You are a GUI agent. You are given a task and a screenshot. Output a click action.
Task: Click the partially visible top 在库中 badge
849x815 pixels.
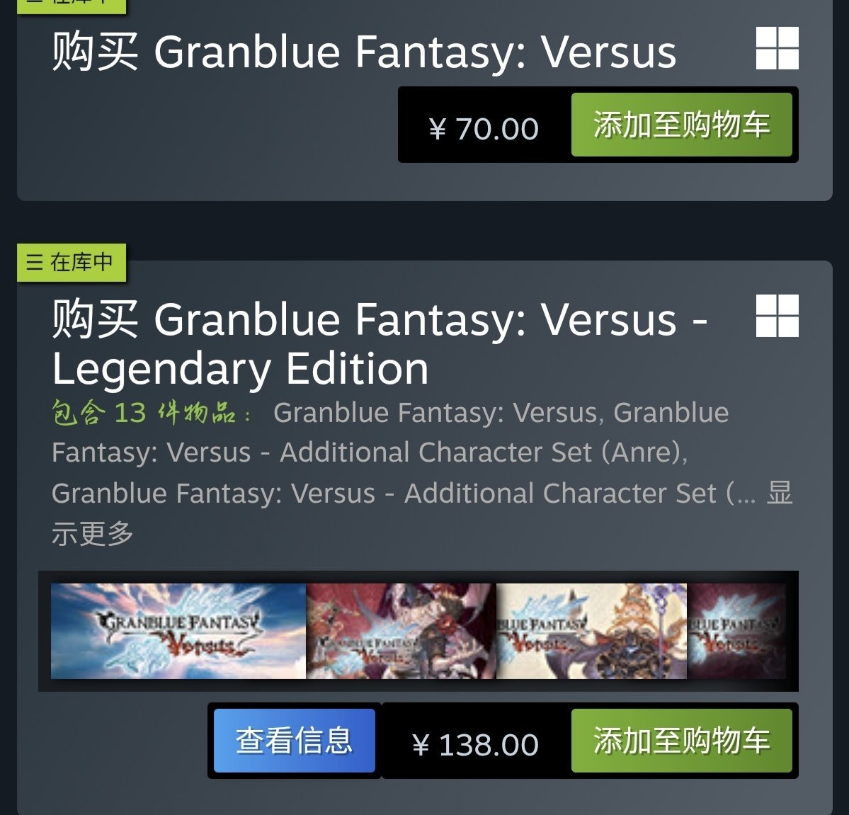[72, 6]
